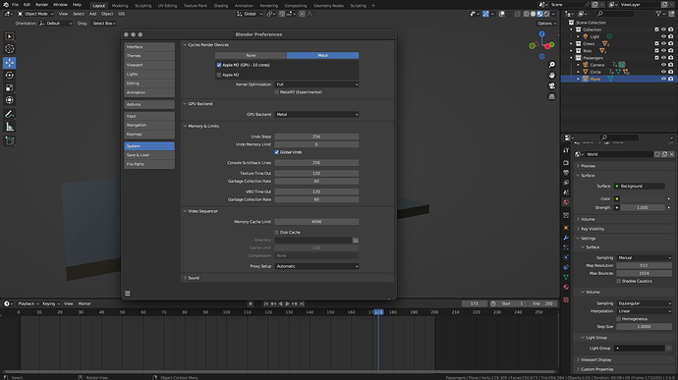Open the Proxy Setup dropdown

click(316, 266)
